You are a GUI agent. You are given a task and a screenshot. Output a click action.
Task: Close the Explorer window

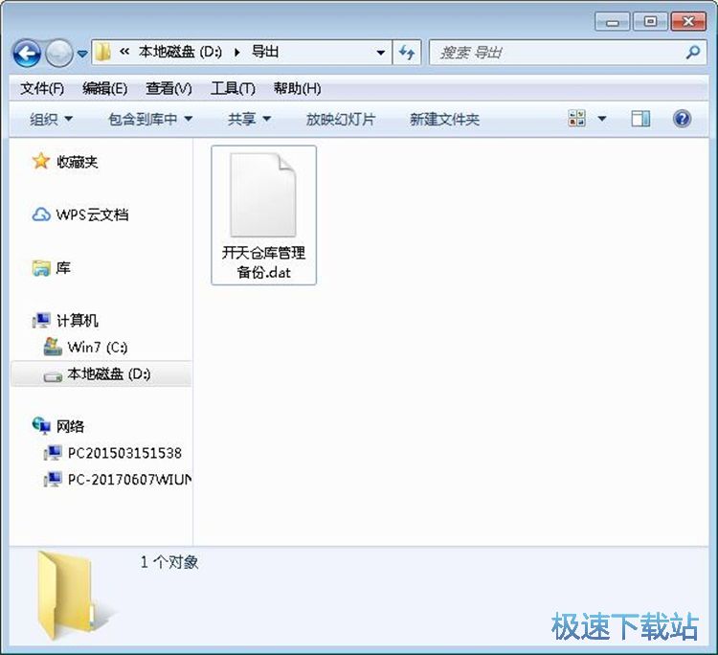pyautogui.click(x=687, y=21)
